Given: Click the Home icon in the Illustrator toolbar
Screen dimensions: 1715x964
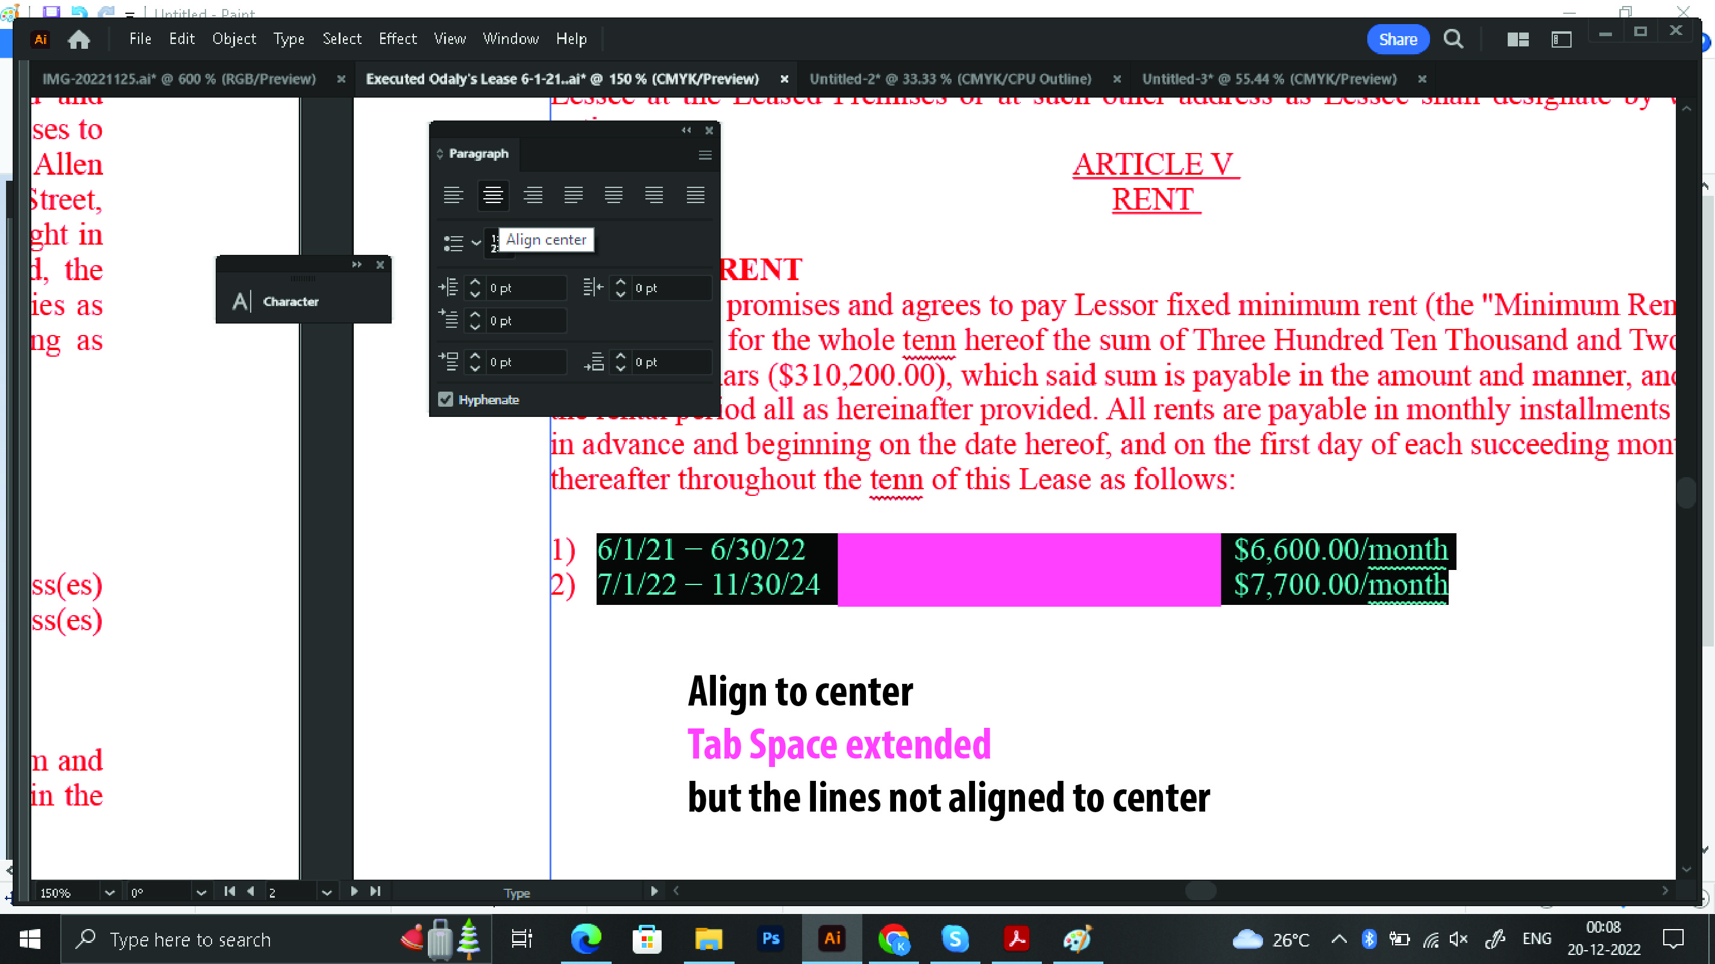Looking at the screenshot, I should tap(78, 39).
